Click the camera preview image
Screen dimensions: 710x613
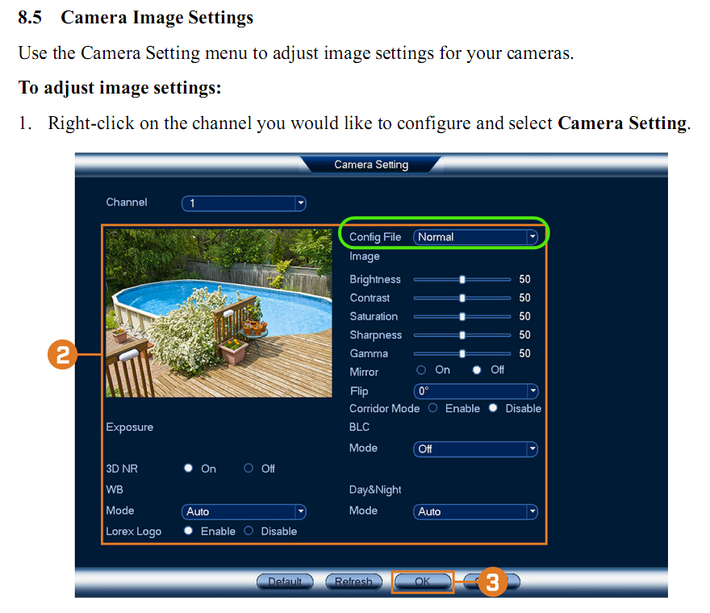coord(219,313)
